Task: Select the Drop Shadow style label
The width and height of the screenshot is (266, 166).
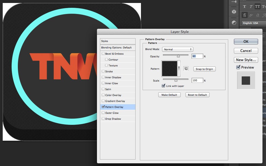Action: pos(113,119)
